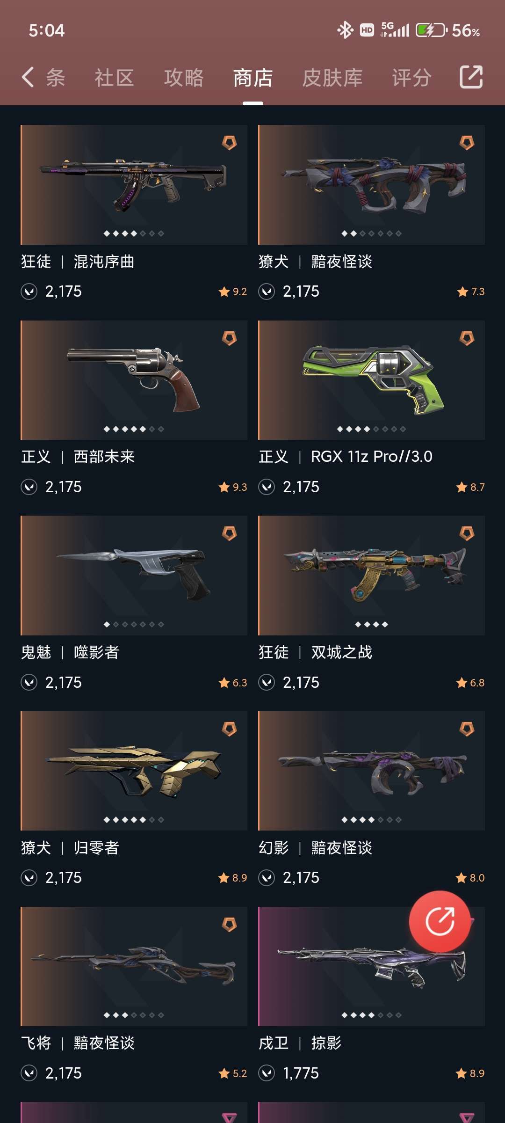505x1123 pixels.
Task: Open the 评分 tab
Action: [x=411, y=78]
